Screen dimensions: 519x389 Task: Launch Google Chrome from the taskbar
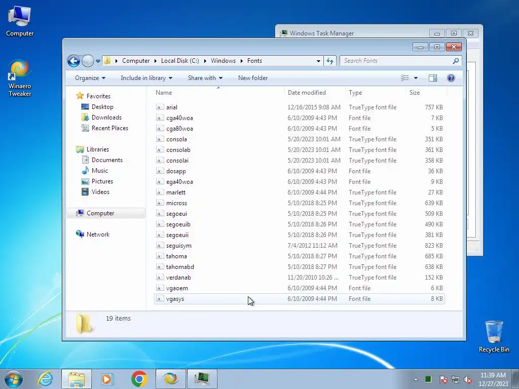(x=139, y=379)
